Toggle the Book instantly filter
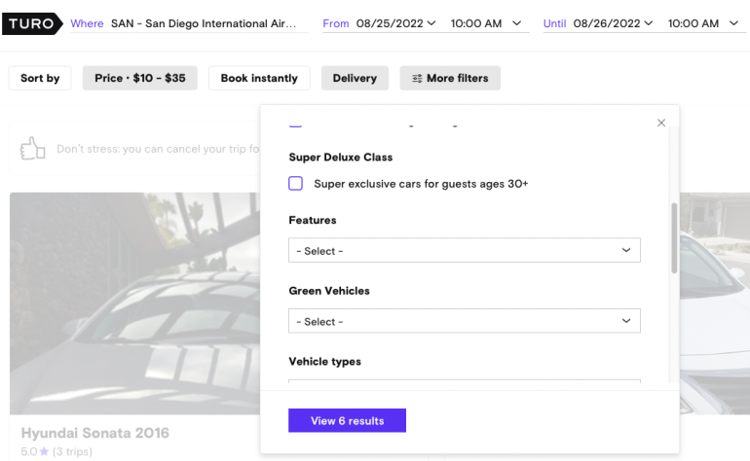 [x=259, y=79]
